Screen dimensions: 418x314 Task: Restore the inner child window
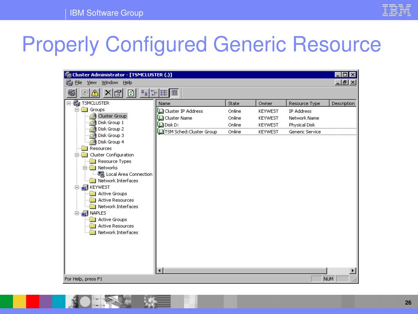(x=345, y=83)
